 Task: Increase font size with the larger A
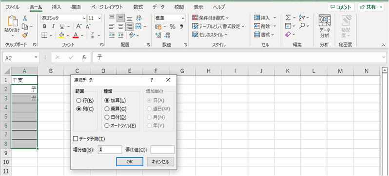(x=79, y=26)
